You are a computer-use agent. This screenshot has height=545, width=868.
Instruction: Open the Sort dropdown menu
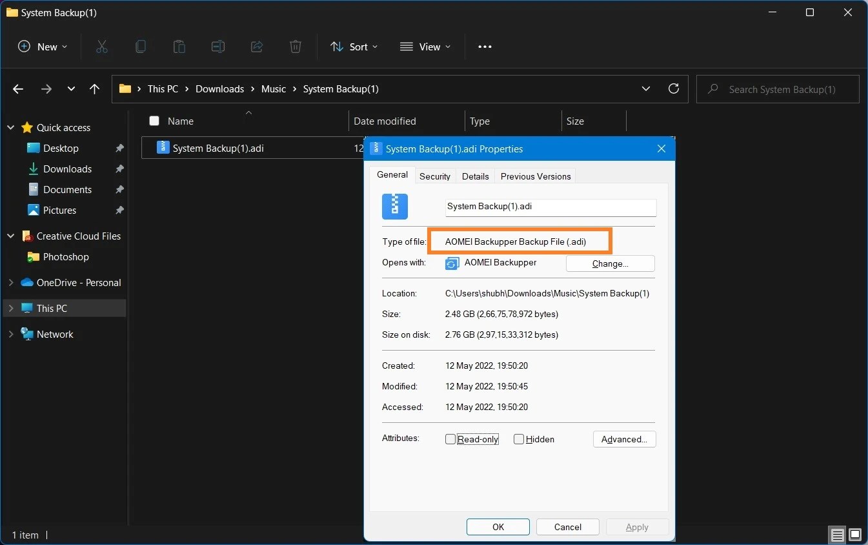(354, 46)
